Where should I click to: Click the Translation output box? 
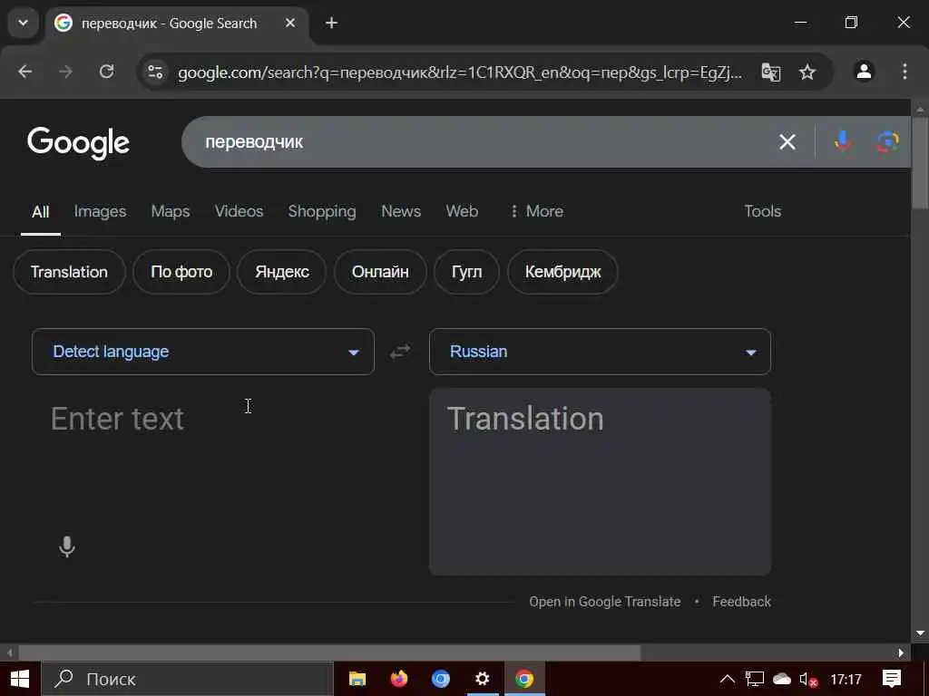tap(600, 481)
